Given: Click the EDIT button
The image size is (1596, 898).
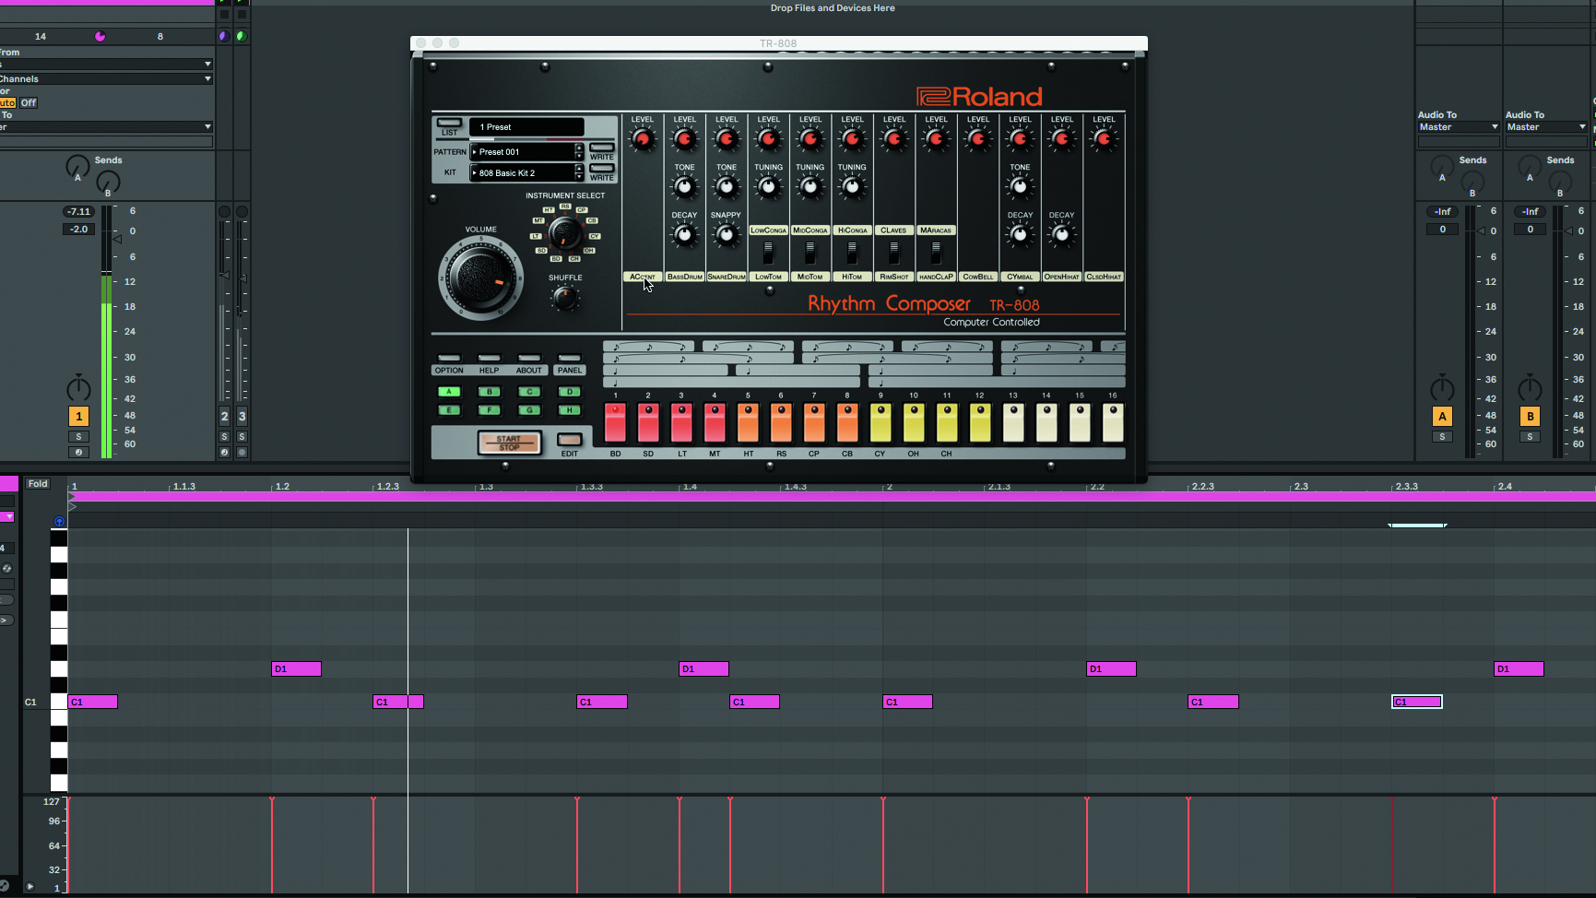Looking at the screenshot, I should pyautogui.click(x=570, y=440).
